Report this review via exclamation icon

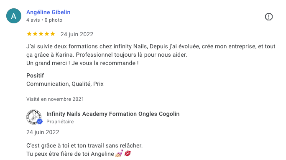(x=269, y=17)
